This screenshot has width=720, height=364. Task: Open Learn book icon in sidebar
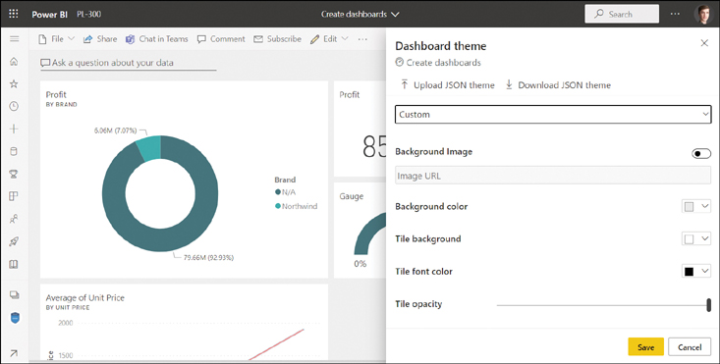14,264
